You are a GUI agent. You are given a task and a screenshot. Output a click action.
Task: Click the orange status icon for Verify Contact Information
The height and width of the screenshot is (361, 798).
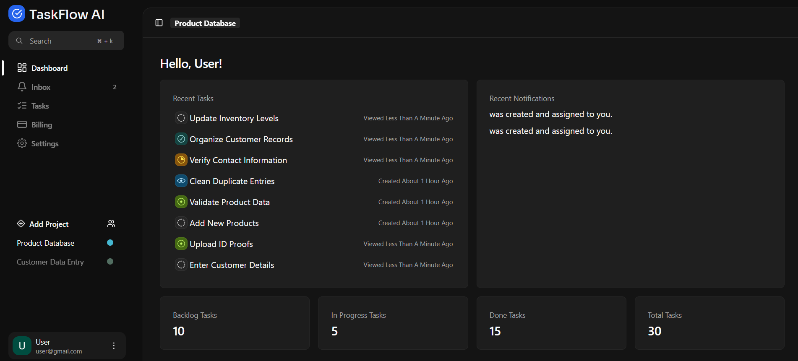click(181, 160)
